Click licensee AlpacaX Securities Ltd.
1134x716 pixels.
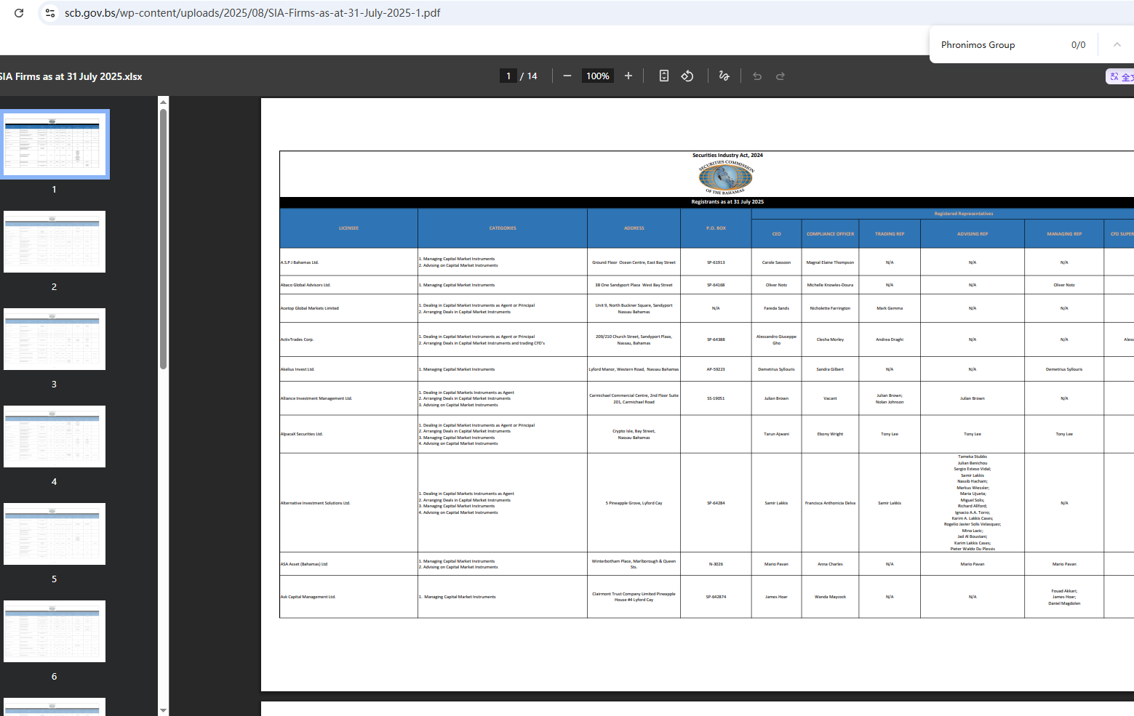coord(302,434)
